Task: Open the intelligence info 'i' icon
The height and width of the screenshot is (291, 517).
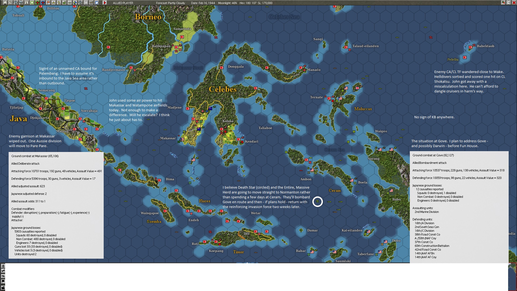Action: pos(26,3)
